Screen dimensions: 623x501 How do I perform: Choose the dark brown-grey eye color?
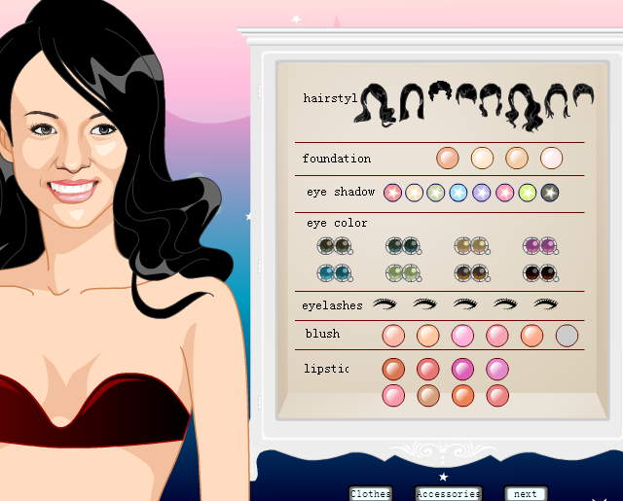point(335,246)
